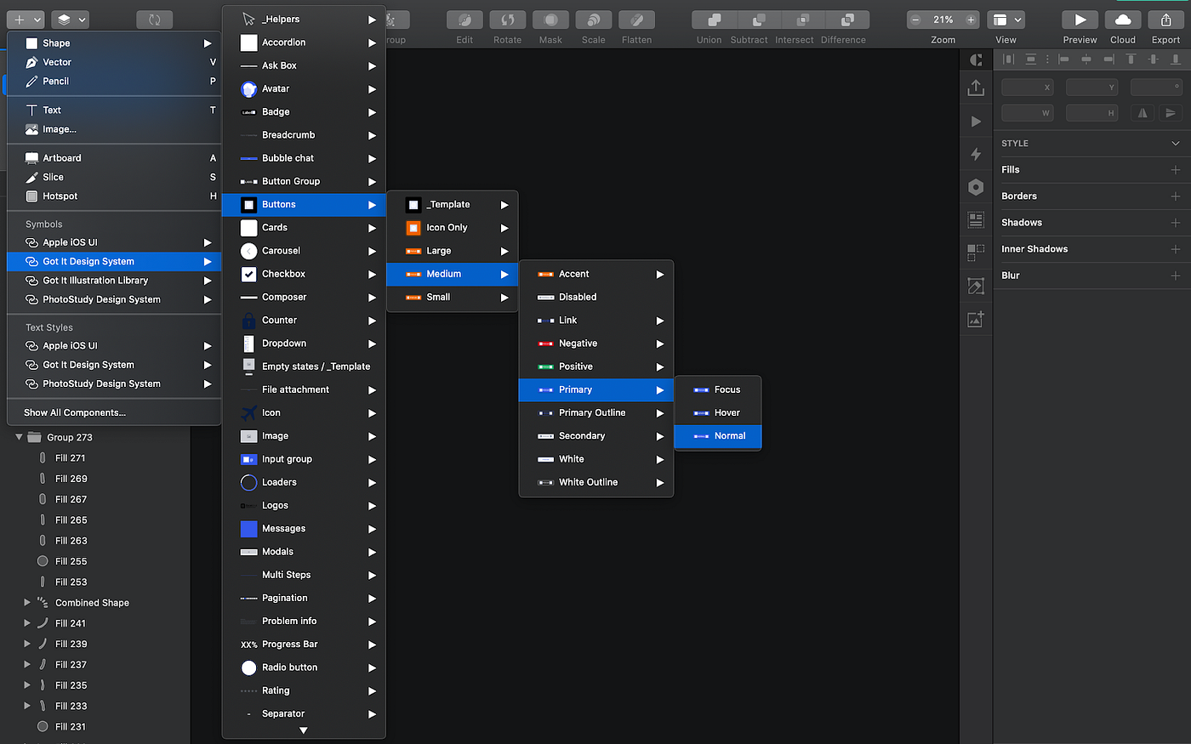The image size is (1191, 744).
Task: Expand the Fill 237 layer
Action: click(x=27, y=665)
